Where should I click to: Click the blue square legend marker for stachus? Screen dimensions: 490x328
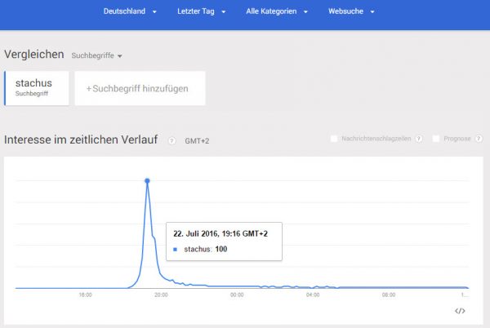coord(176,249)
